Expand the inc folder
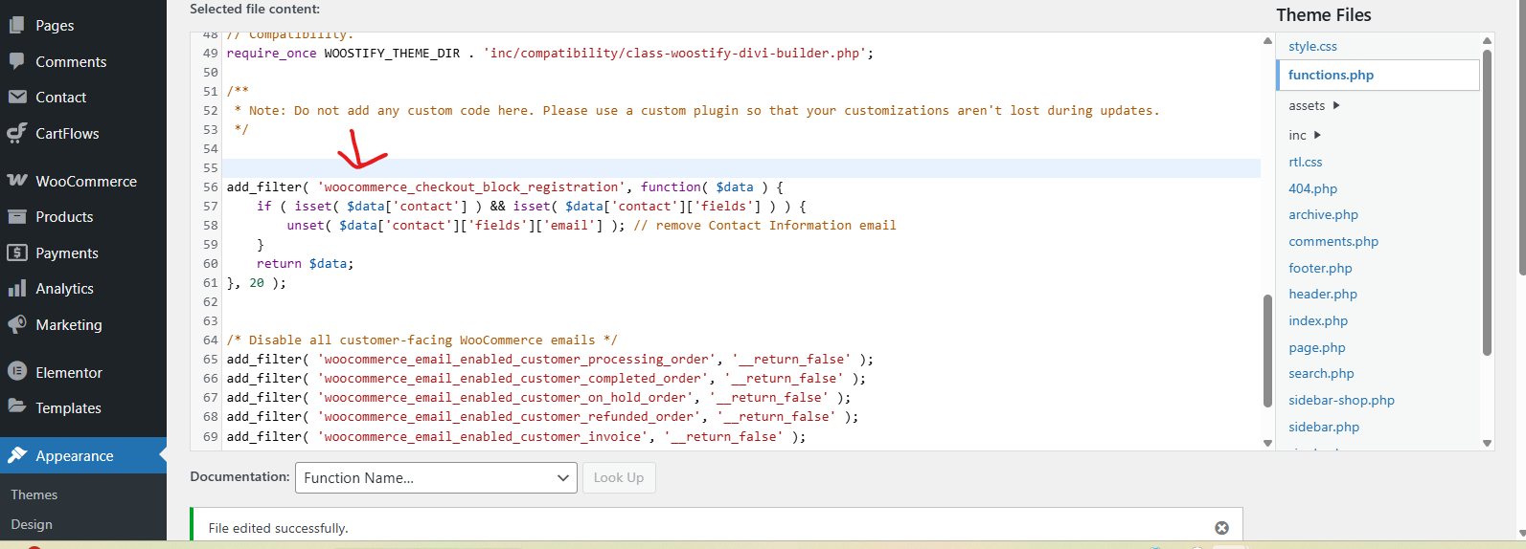Image resolution: width=1526 pixels, height=549 pixels. tap(1317, 135)
